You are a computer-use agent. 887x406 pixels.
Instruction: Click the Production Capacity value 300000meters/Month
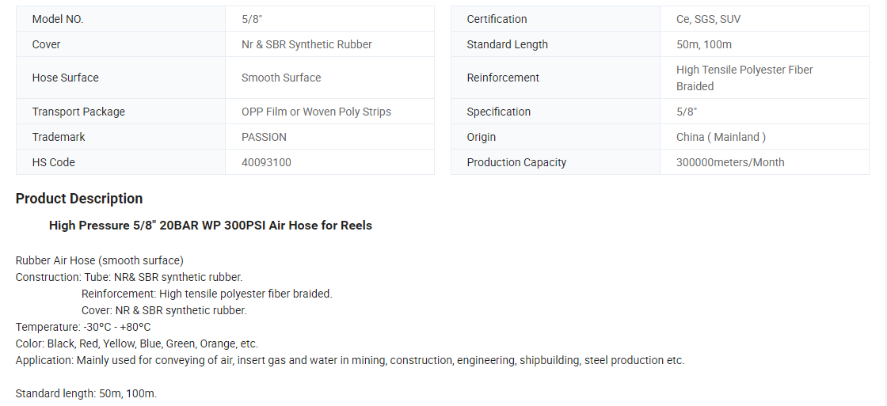(x=730, y=162)
